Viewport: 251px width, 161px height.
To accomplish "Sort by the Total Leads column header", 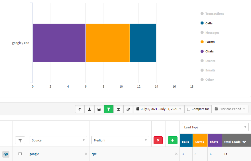I will coord(236,141).
